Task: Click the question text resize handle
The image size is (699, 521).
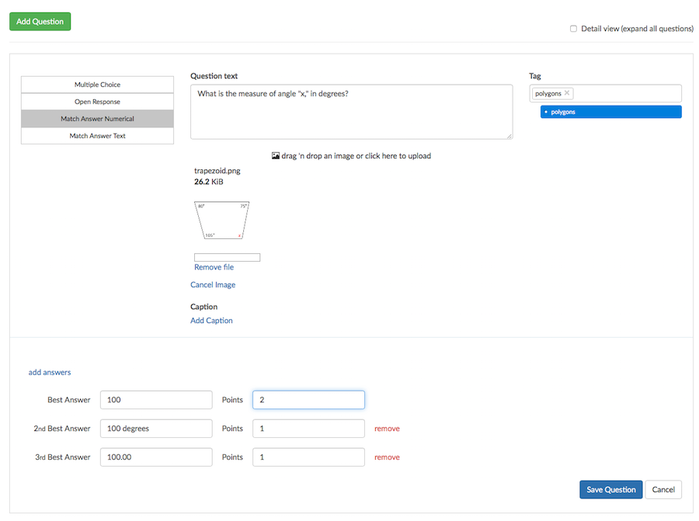Action: tap(509, 136)
